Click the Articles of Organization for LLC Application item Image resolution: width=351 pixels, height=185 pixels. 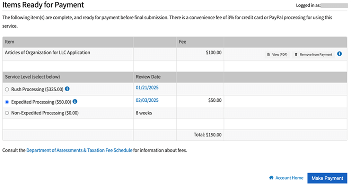coord(47,53)
